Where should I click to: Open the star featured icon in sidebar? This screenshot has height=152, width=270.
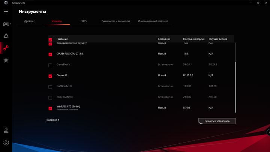[x=6, y=60]
